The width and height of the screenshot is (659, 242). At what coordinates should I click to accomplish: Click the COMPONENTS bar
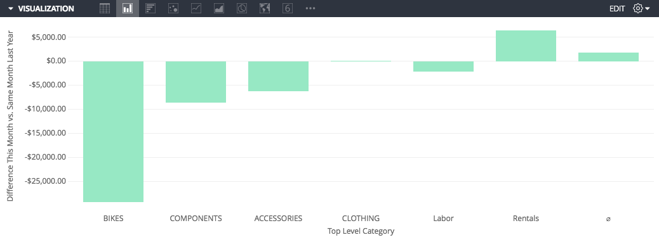(196, 82)
